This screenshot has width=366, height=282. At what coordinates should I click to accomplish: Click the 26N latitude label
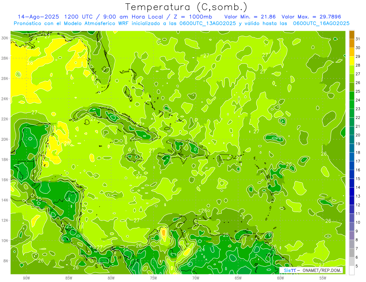pos(5,78)
